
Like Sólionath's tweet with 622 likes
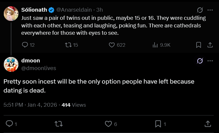coord(112,45)
